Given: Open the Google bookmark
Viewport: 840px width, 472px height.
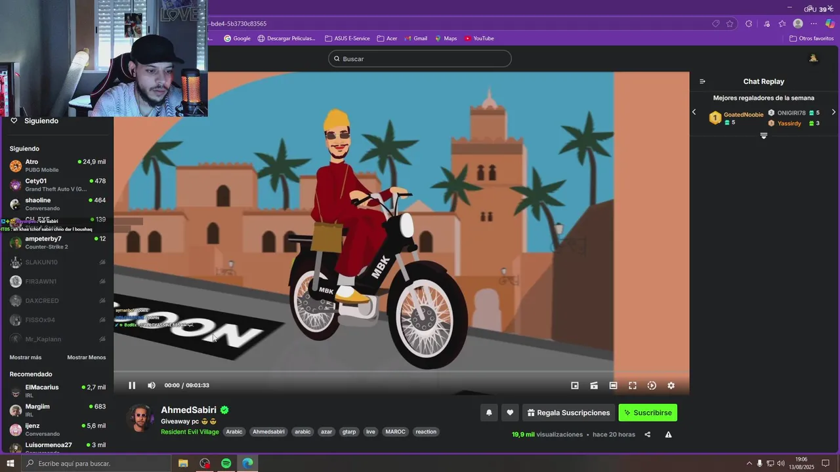Looking at the screenshot, I should (237, 38).
